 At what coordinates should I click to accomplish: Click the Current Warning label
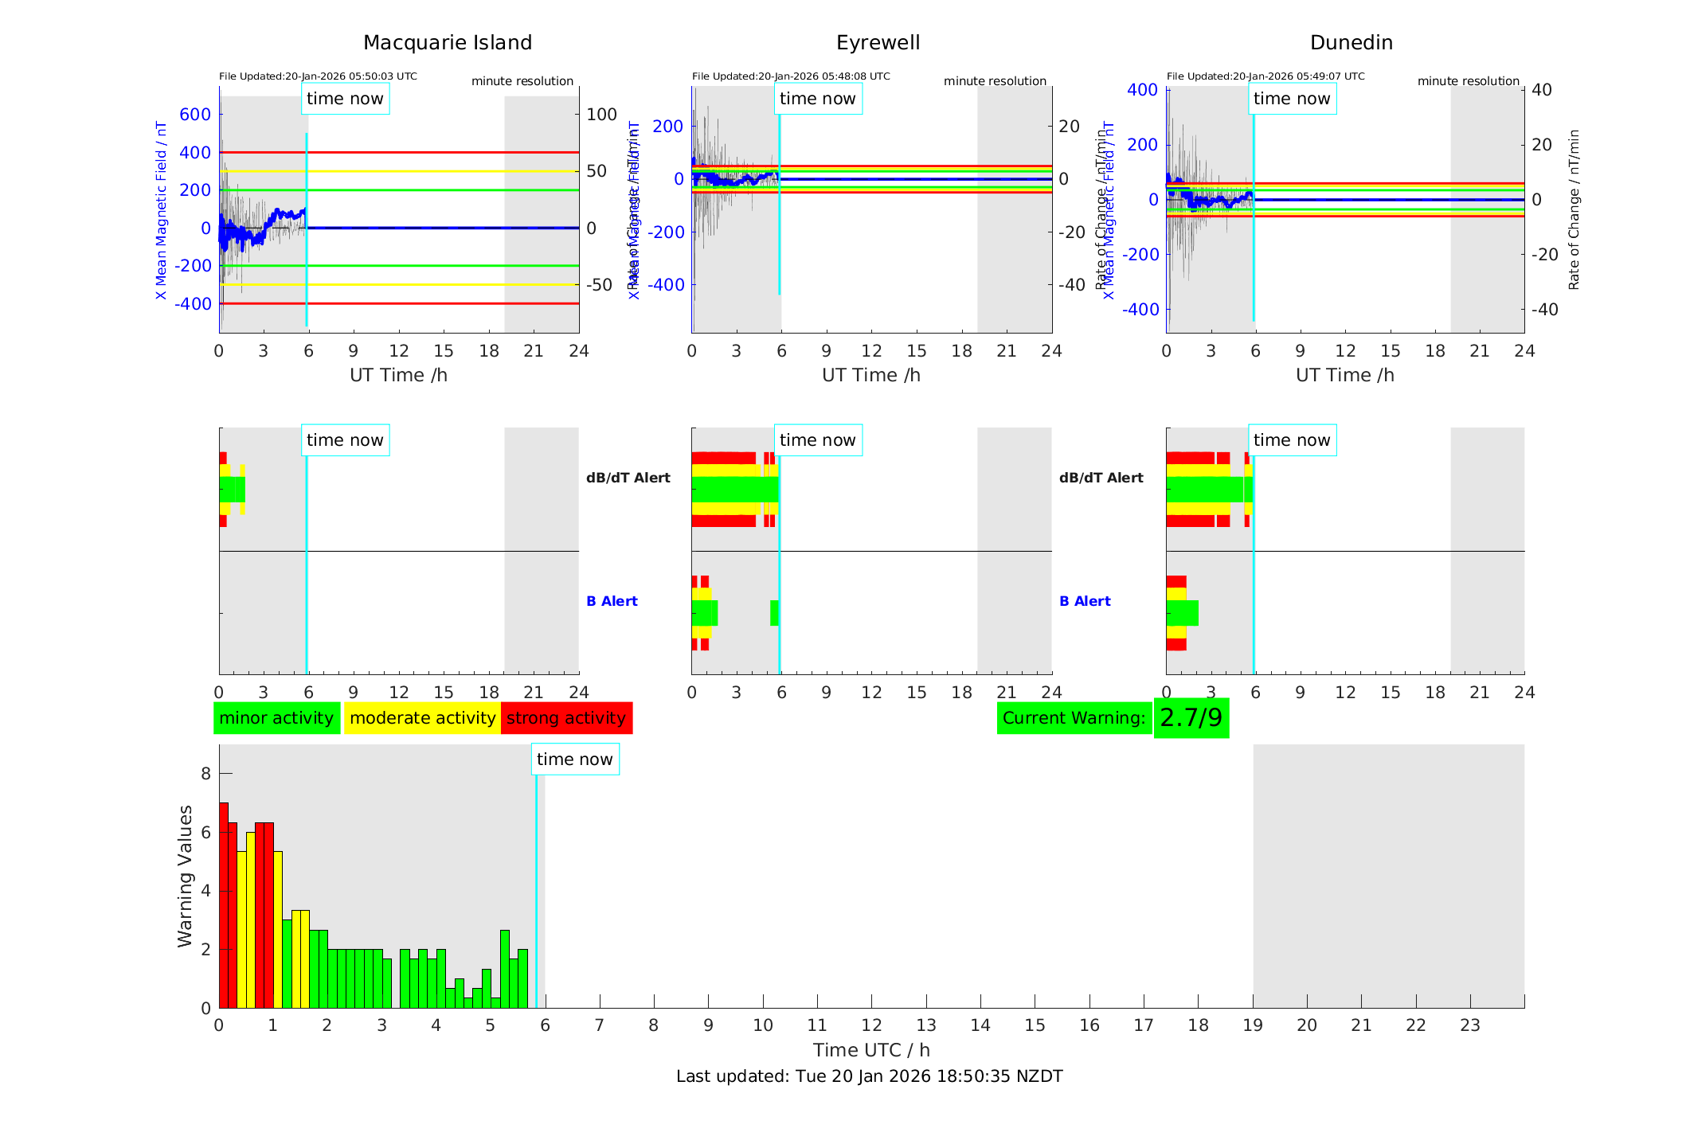coord(1074,718)
